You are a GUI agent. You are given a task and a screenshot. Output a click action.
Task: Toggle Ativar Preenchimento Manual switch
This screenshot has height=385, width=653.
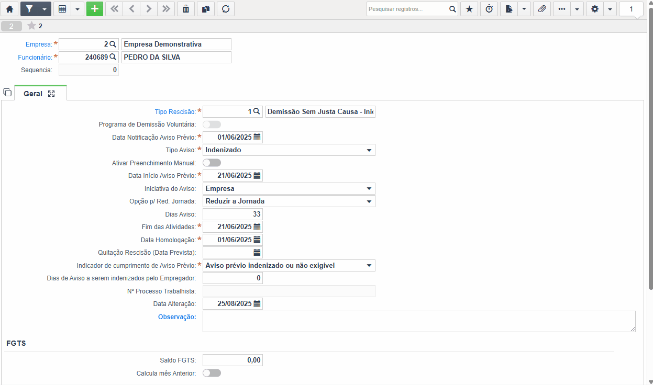point(212,163)
